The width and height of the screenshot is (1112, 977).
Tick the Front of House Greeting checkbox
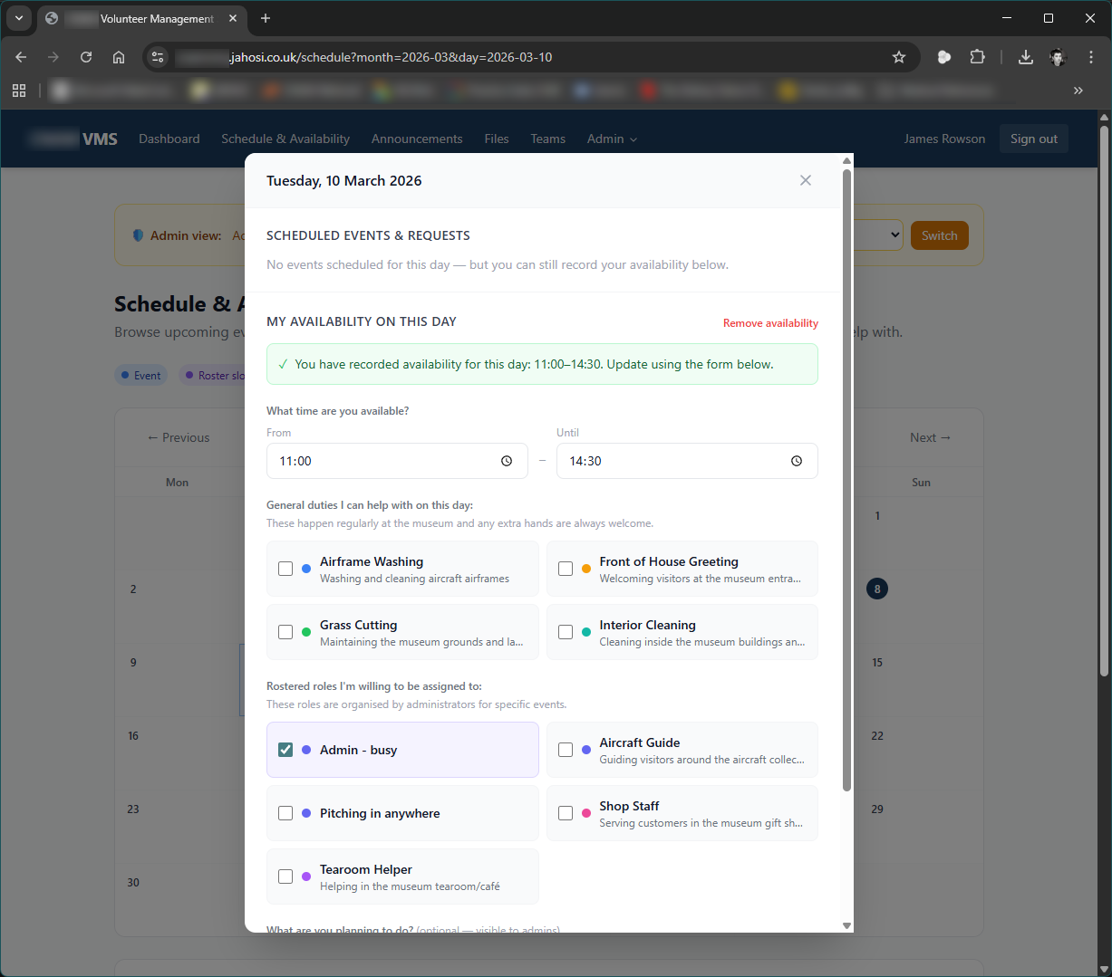click(x=566, y=569)
